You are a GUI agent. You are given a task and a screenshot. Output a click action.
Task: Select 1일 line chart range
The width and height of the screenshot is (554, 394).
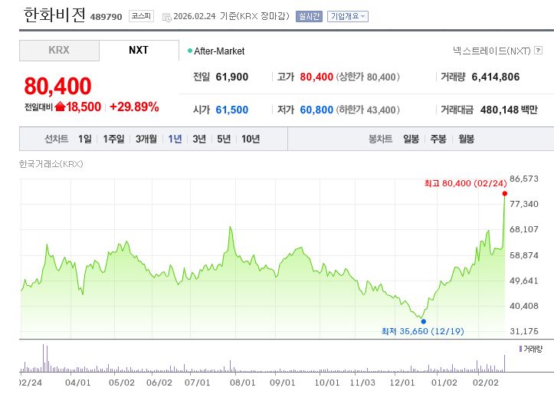85,139
